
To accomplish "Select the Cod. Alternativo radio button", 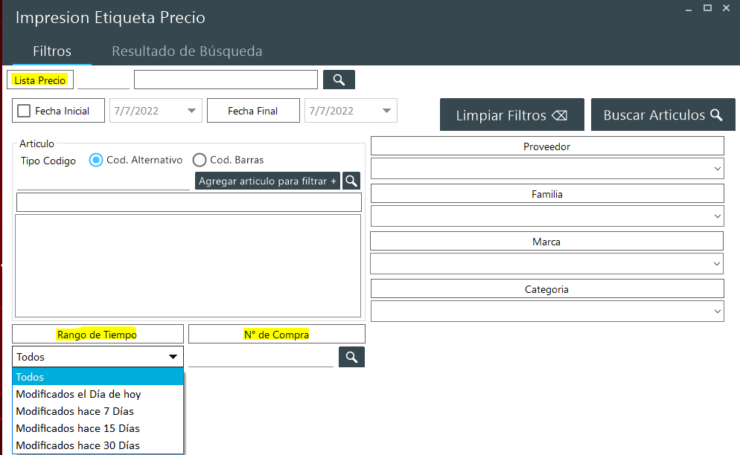I will [96, 160].
